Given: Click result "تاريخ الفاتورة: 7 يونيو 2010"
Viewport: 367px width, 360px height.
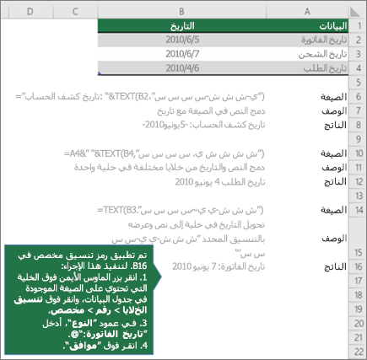Looking at the screenshot, I should click(x=219, y=266).
